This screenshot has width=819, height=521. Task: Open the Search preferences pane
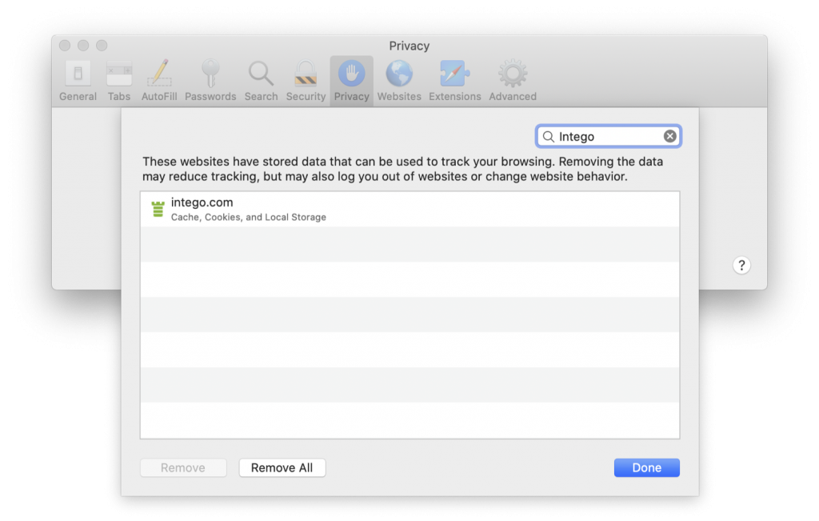[x=261, y=78]
